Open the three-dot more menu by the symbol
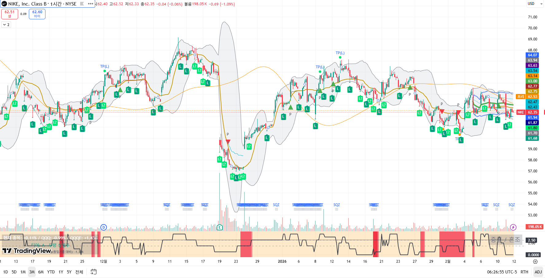This screenshot has width=545, height=278. click(x=90, y=4)
